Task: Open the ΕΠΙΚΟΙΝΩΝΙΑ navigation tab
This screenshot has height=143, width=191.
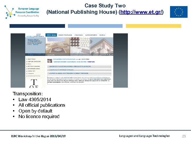Action: pos(79,35)
